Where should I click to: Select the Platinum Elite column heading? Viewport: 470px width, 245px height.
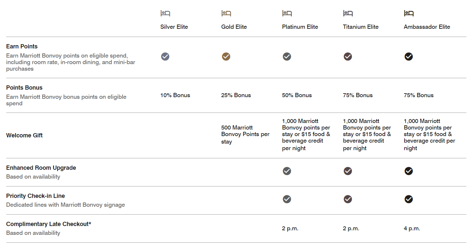(300, 27)
